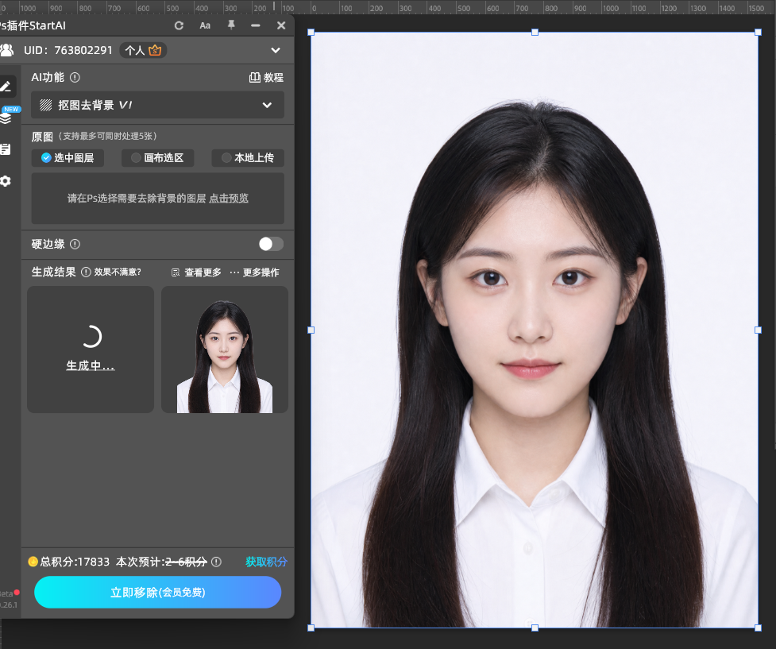Click 效果不满意? feedback link
776x649 pixels.
point(118,272)
